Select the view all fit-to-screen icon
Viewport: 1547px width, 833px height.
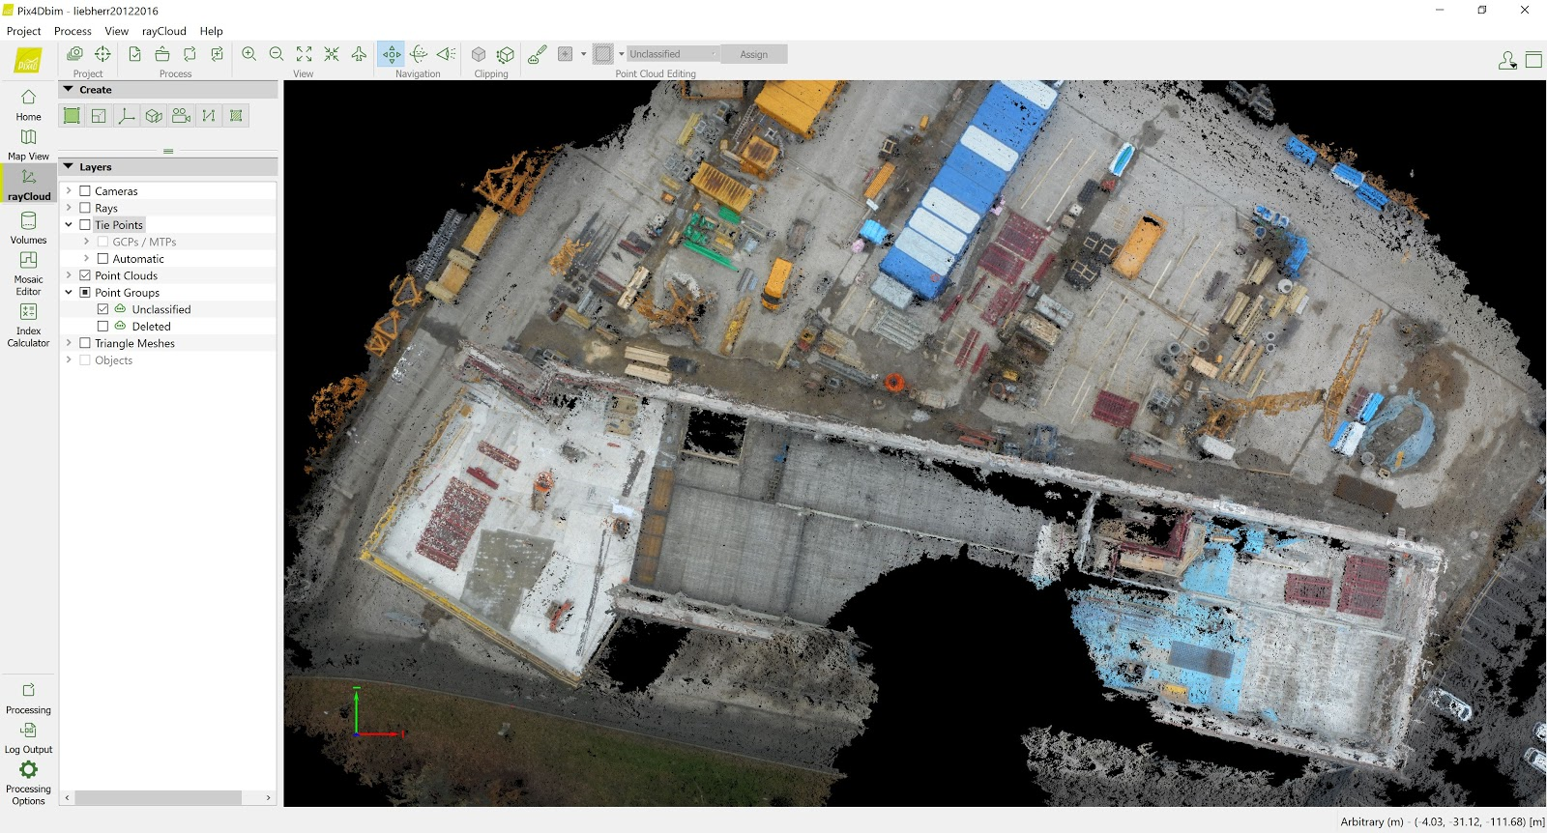point(304,54)
